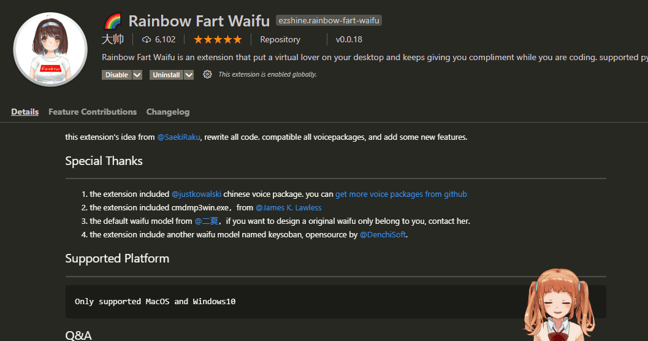Select the Changelog tab

pos(168,112)
